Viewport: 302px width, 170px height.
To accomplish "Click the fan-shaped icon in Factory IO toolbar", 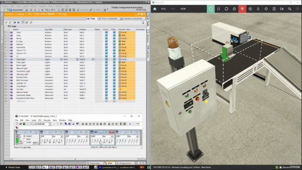I will click(x=250, y=9).
